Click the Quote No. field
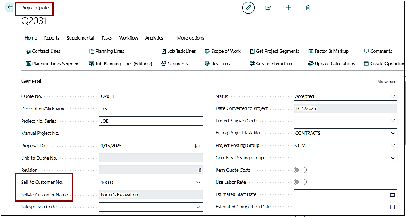406x217 pixels. (x=151, y=97)
